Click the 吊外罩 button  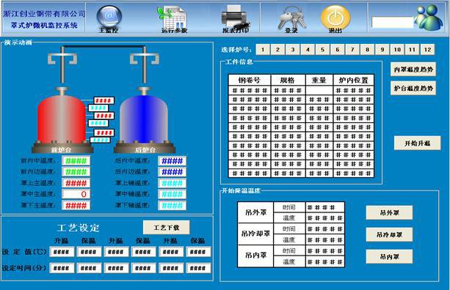coord(390,212)
